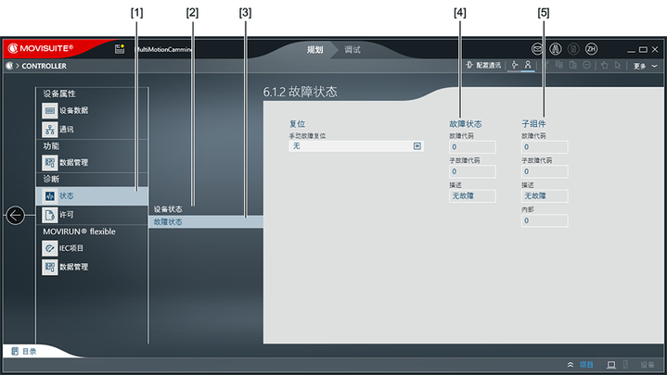
Task: Expand the bottom bar double chevron
Action: pyautogui.click(x=570, y=365)
